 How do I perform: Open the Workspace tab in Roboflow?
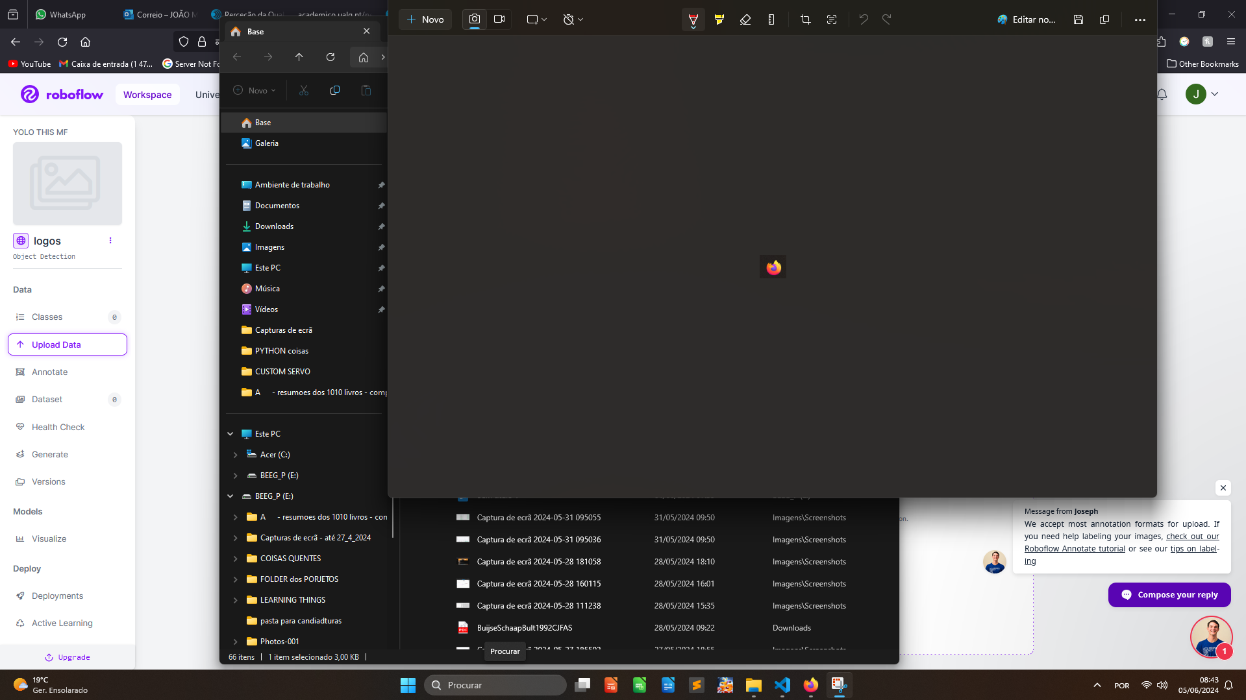(147, 95)
